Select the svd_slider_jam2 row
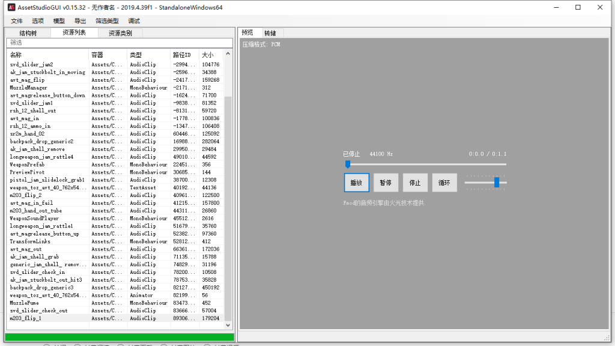This screenshot has width=615, height=346. click(x=115, y=64)
